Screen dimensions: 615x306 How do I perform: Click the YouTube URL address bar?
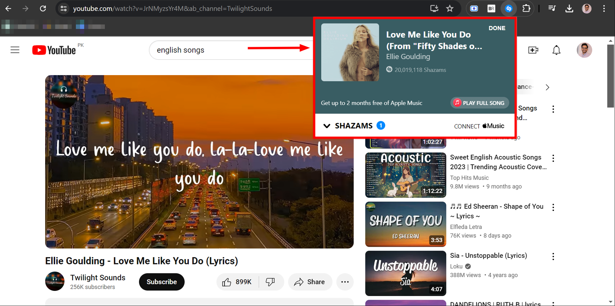point(172,9)
